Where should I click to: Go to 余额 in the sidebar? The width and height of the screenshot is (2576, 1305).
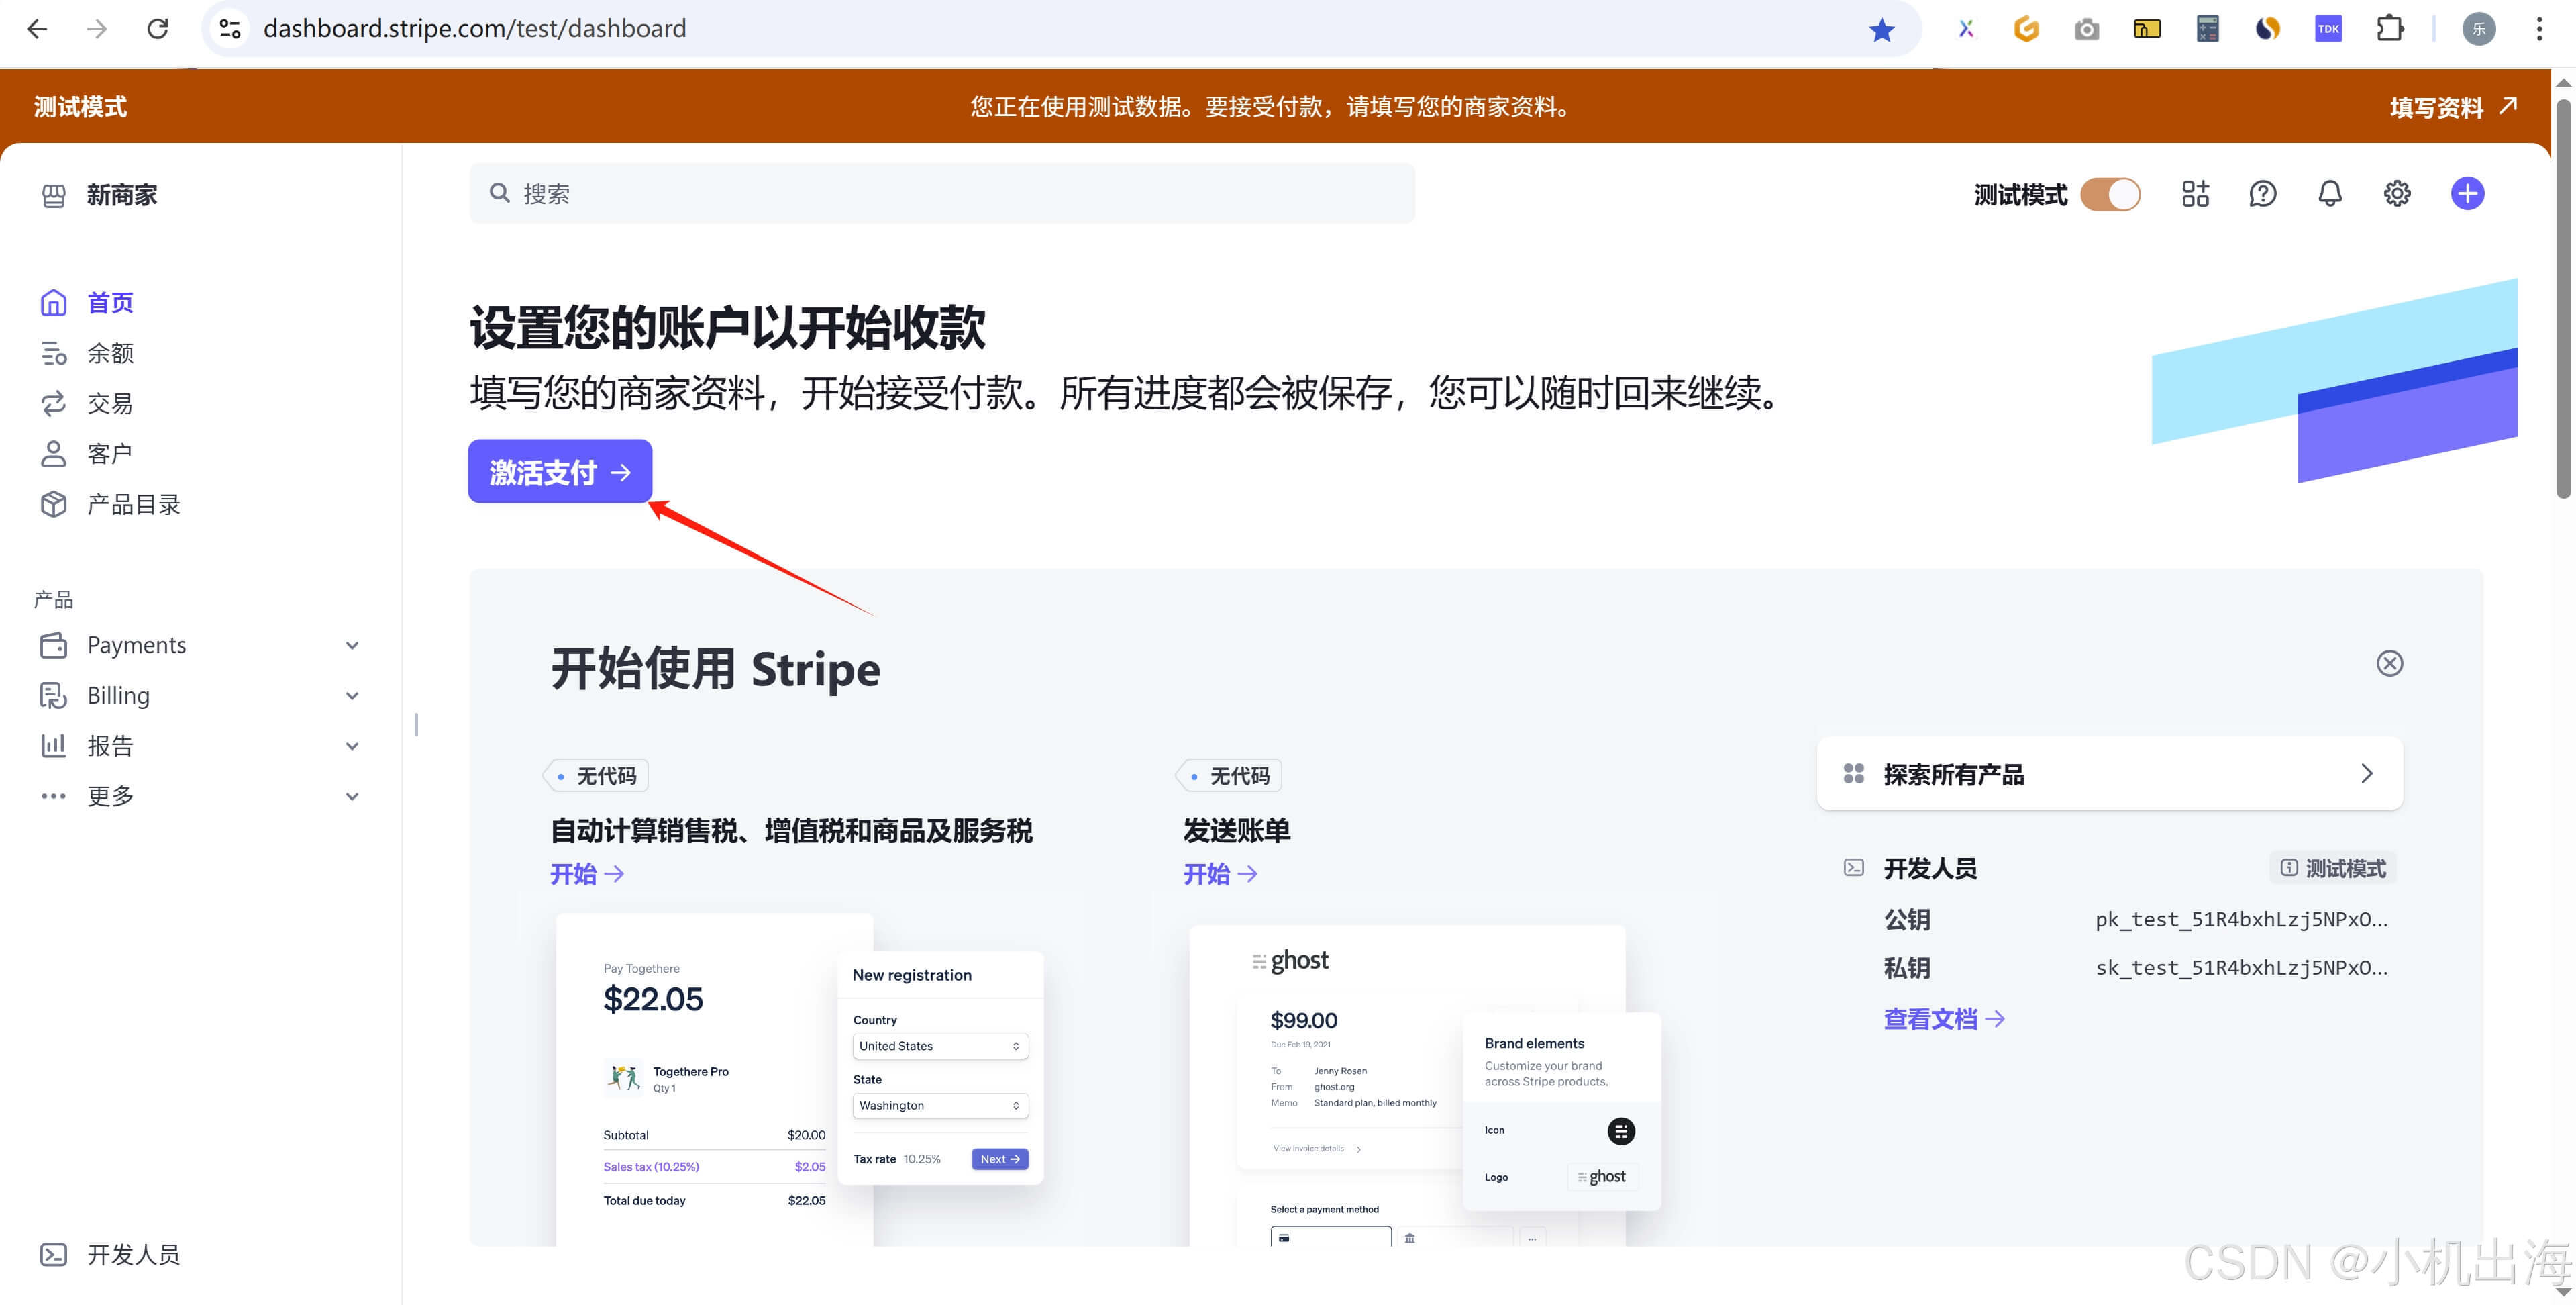[x=110, y=353]
